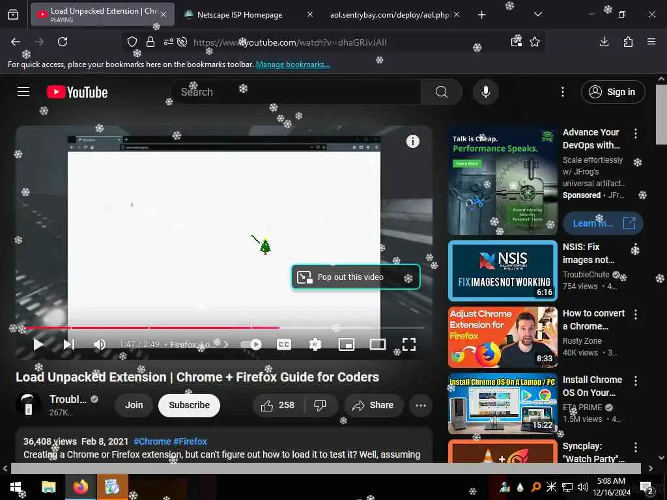Open Install Chrome OS video thumbnail

point(502,404)
